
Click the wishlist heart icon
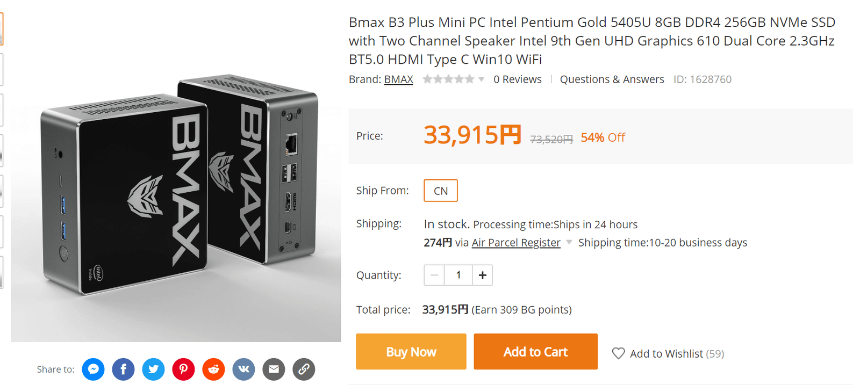(x=619, y=353)
